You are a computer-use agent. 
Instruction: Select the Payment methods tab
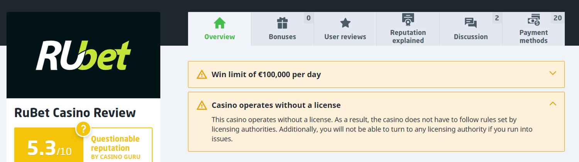point(533,37)
